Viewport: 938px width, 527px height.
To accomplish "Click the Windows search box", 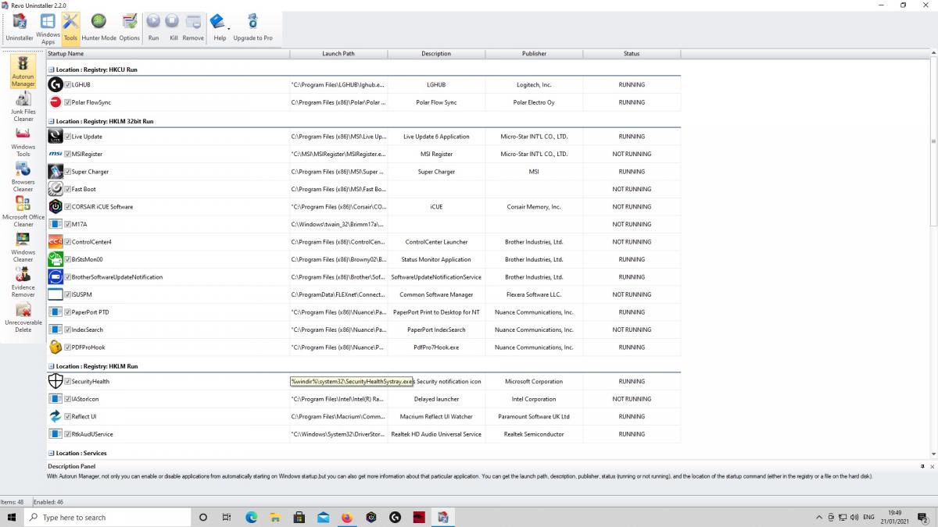I will click(108, 517).
